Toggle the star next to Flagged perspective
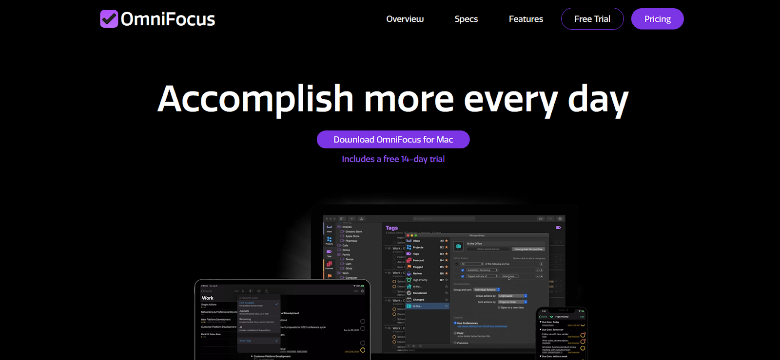The height and width of the screenshot is (360, 780). tap(447, 267)
